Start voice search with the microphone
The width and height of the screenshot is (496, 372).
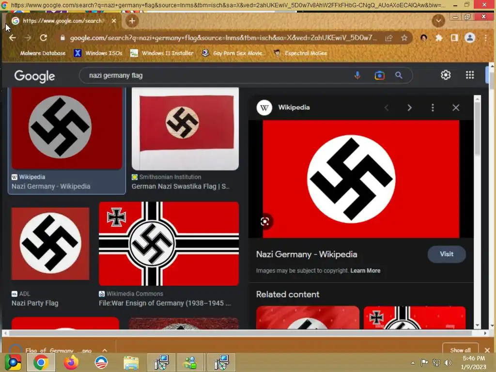[x=357, y=75]
